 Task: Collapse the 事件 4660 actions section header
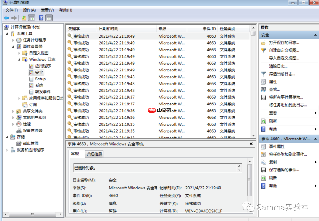click(x=315, y=139)
